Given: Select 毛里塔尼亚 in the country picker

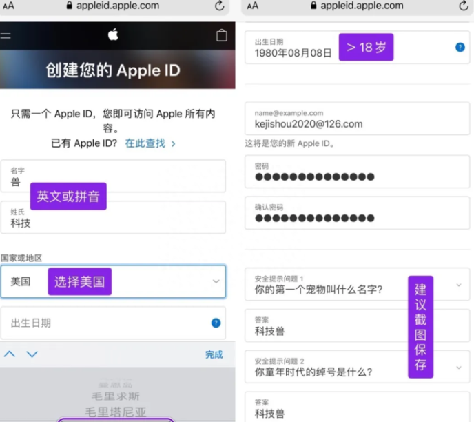Looking at the screenshot, I should coord(116,412).
